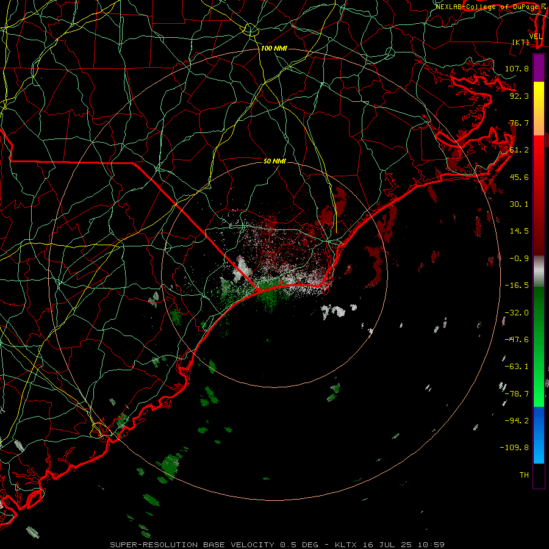
Task: Select the -0.9 legend value
Action: 519,259
